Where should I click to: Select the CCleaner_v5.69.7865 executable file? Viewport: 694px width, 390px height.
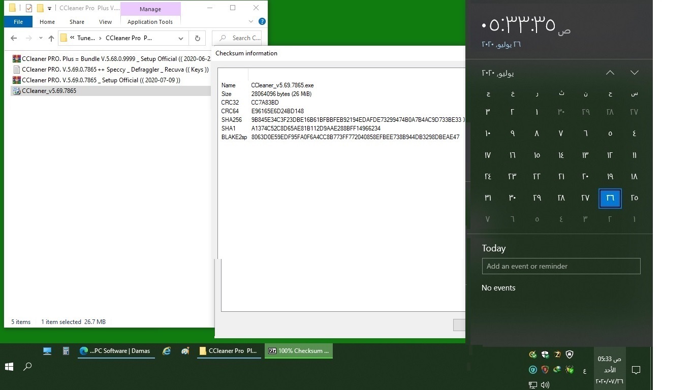111,91
